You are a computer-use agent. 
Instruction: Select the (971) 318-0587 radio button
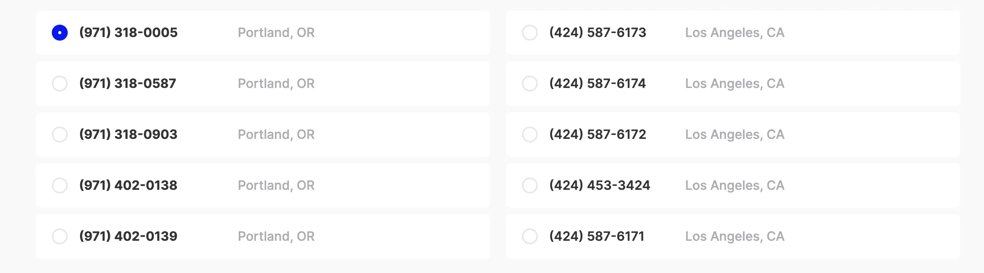coord(60,84)
